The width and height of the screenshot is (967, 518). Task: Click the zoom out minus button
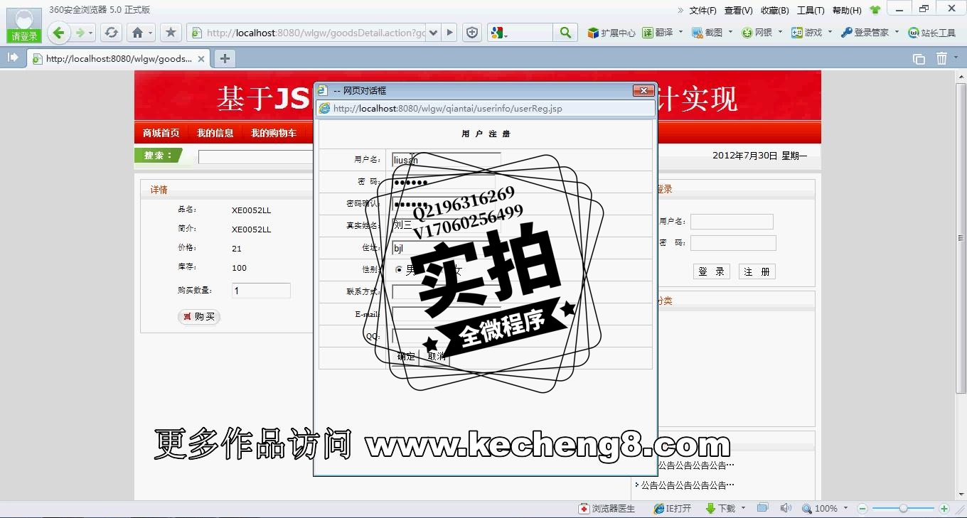click(x=862, y=509)
